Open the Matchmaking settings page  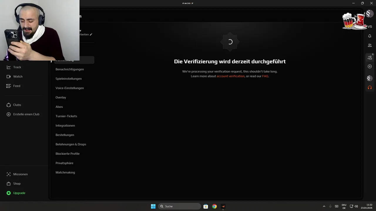[x=65, y=172]
